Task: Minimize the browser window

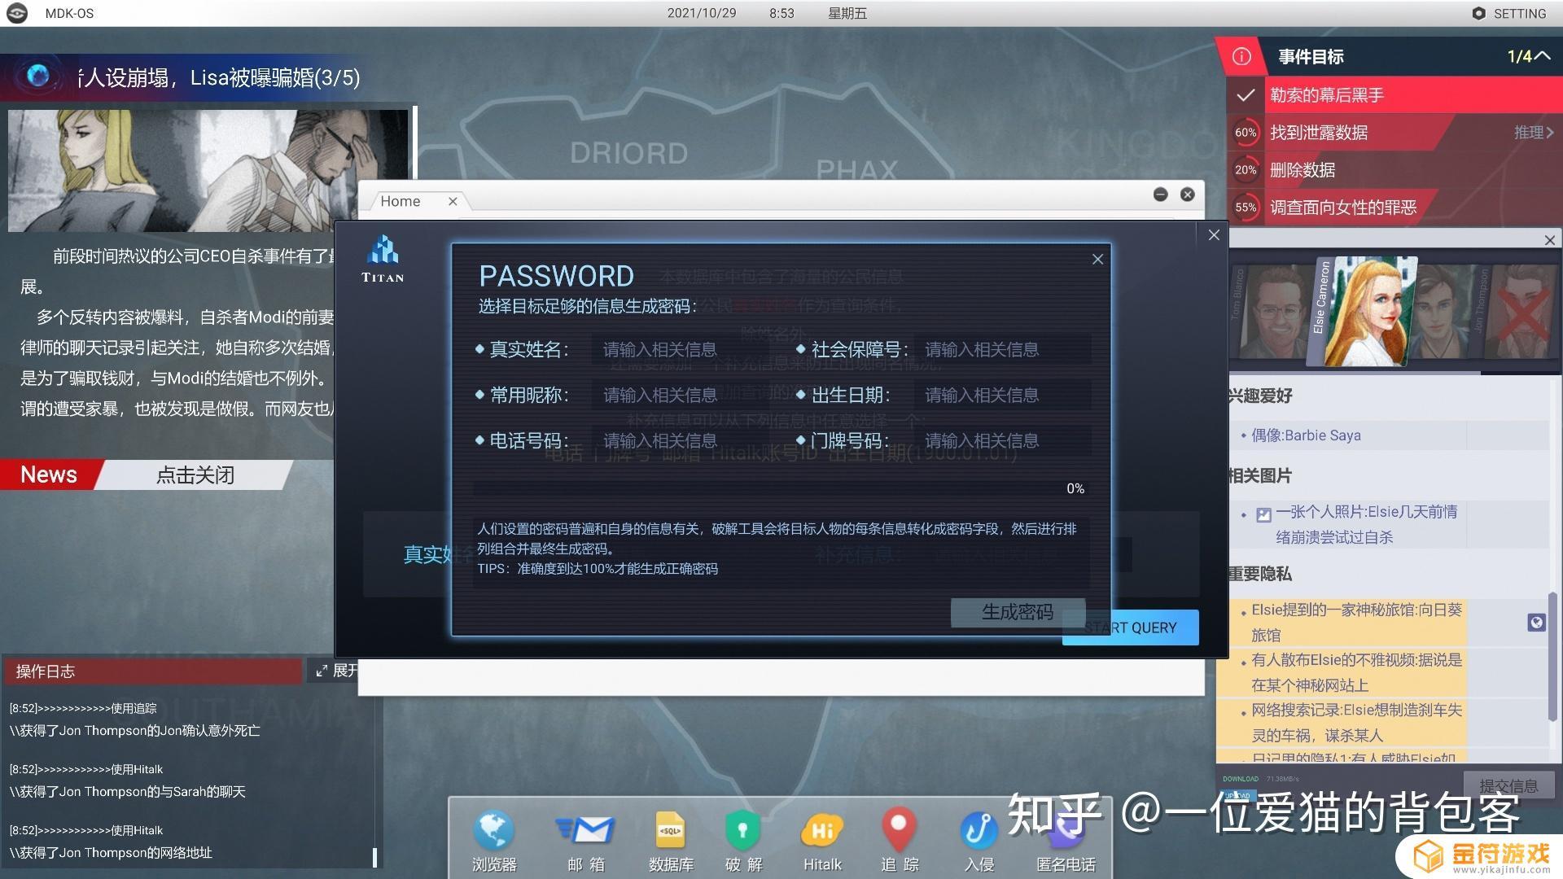Action: tap(1161, 194)
